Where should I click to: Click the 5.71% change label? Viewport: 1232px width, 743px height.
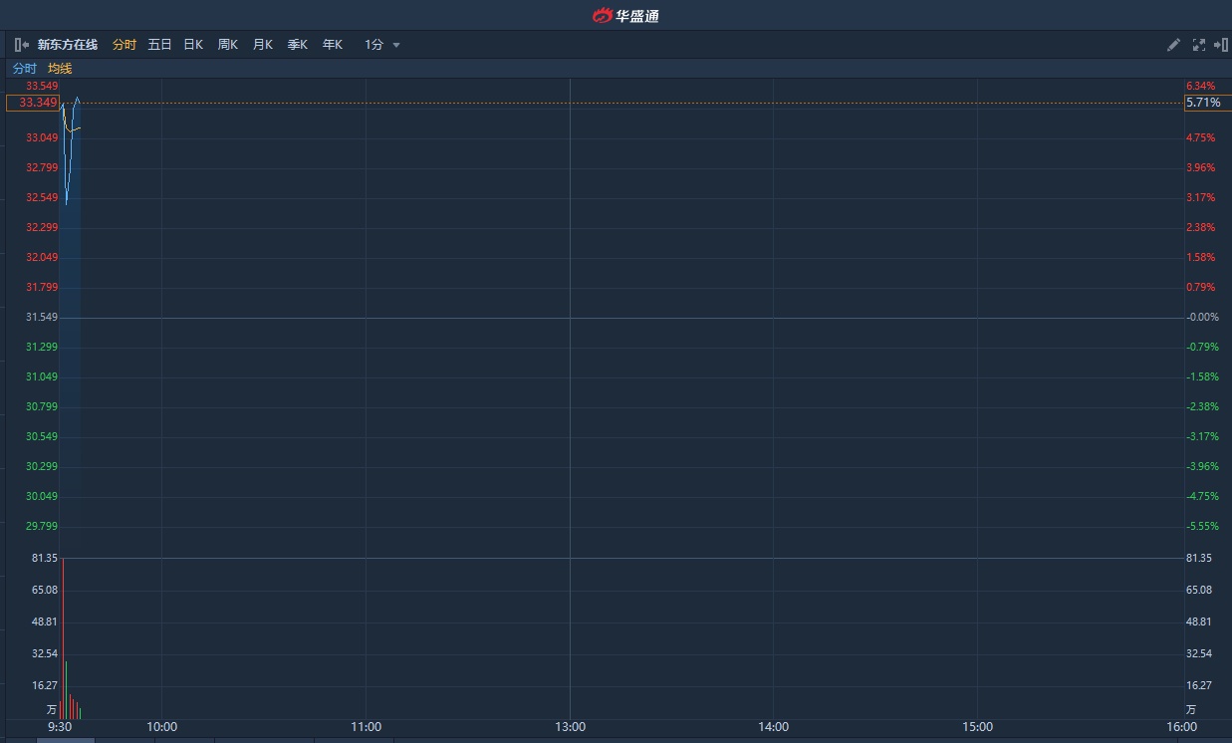1203,103
